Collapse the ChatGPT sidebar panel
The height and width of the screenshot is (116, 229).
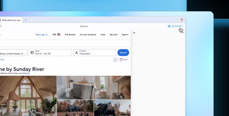(134, 33)
